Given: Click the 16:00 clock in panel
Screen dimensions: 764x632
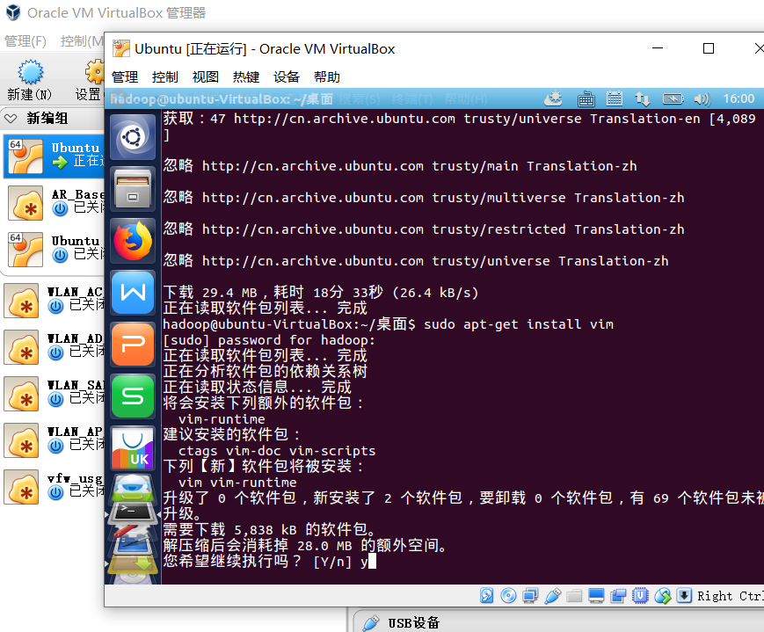Looking at the screenshot, I should coord(739,99).
